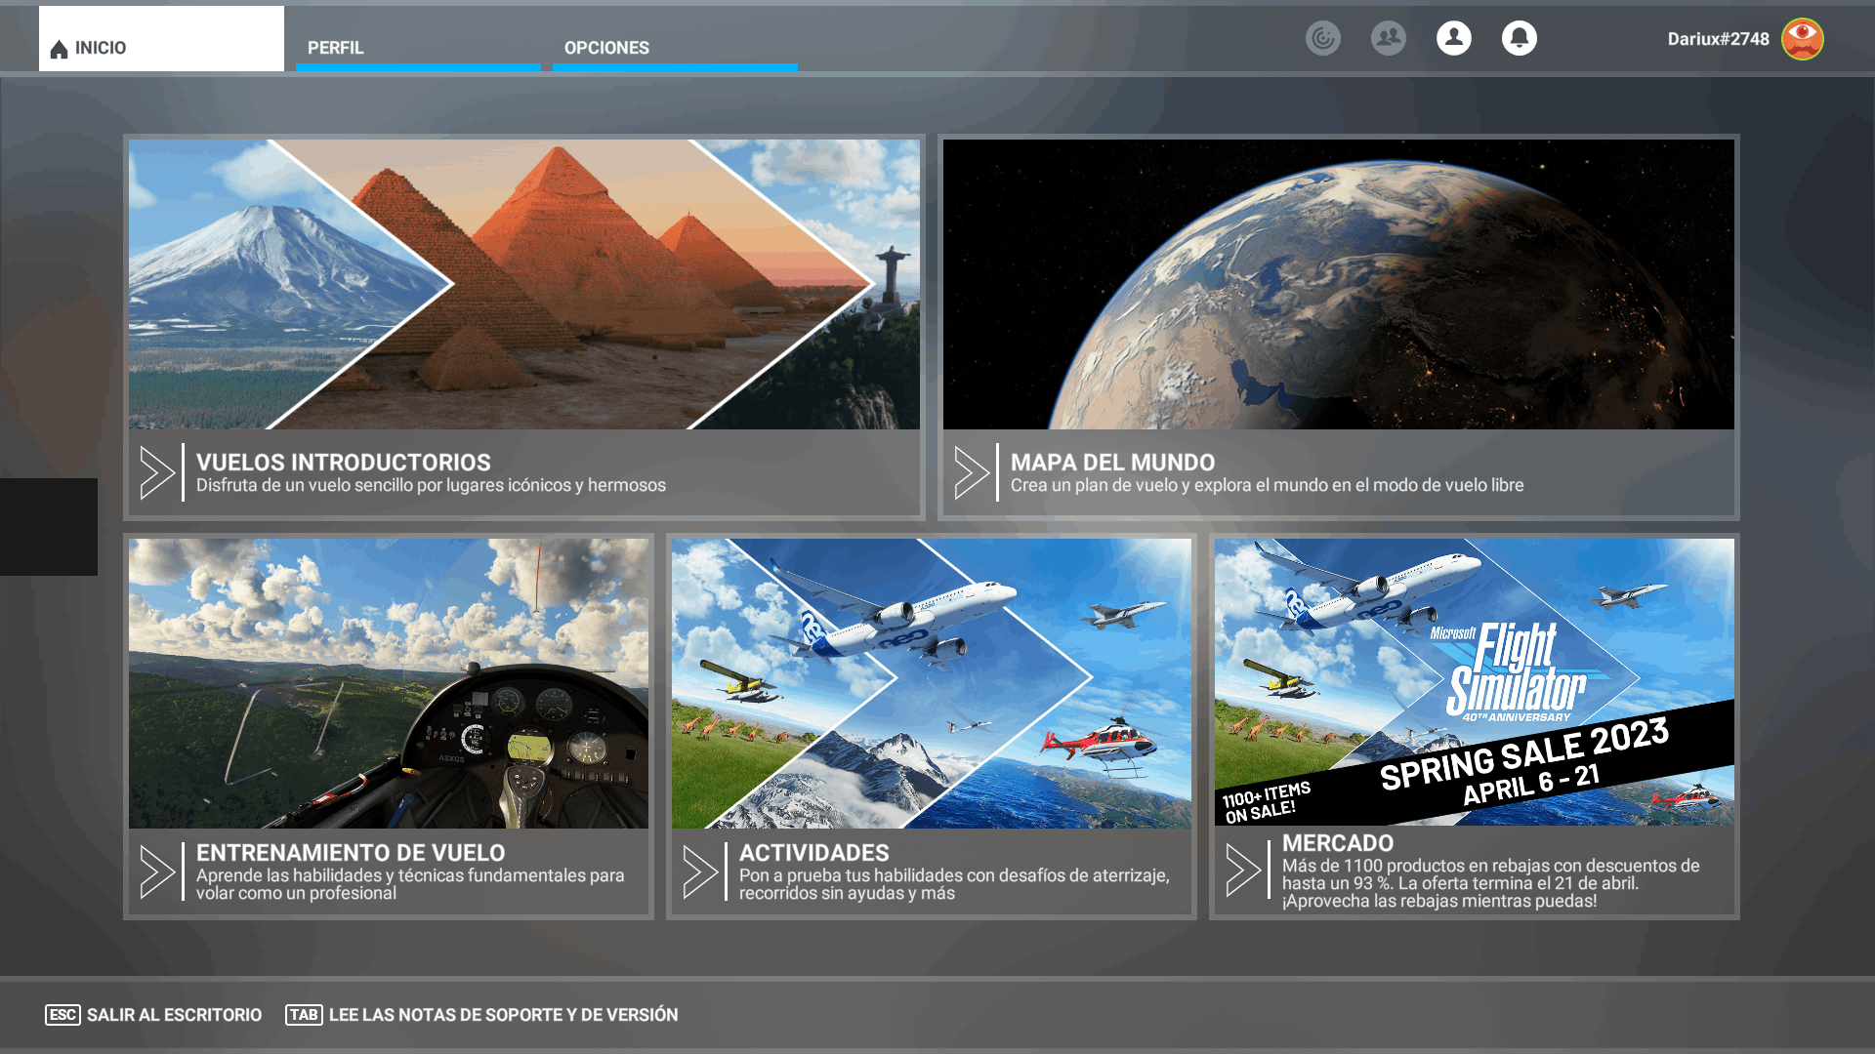Click chevron arrow beside Actividades
Image resolution: width=1875 pixels, height=1054 pixels.
click(x=700, y=872)
